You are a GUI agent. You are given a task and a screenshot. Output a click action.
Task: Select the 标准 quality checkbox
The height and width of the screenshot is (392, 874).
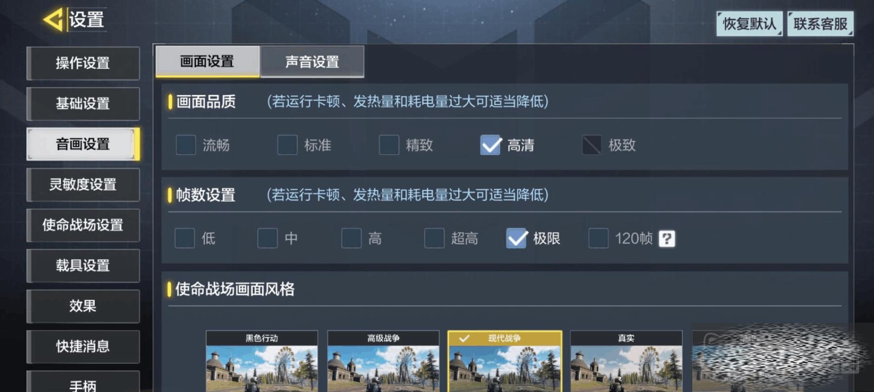coord(287,145)
